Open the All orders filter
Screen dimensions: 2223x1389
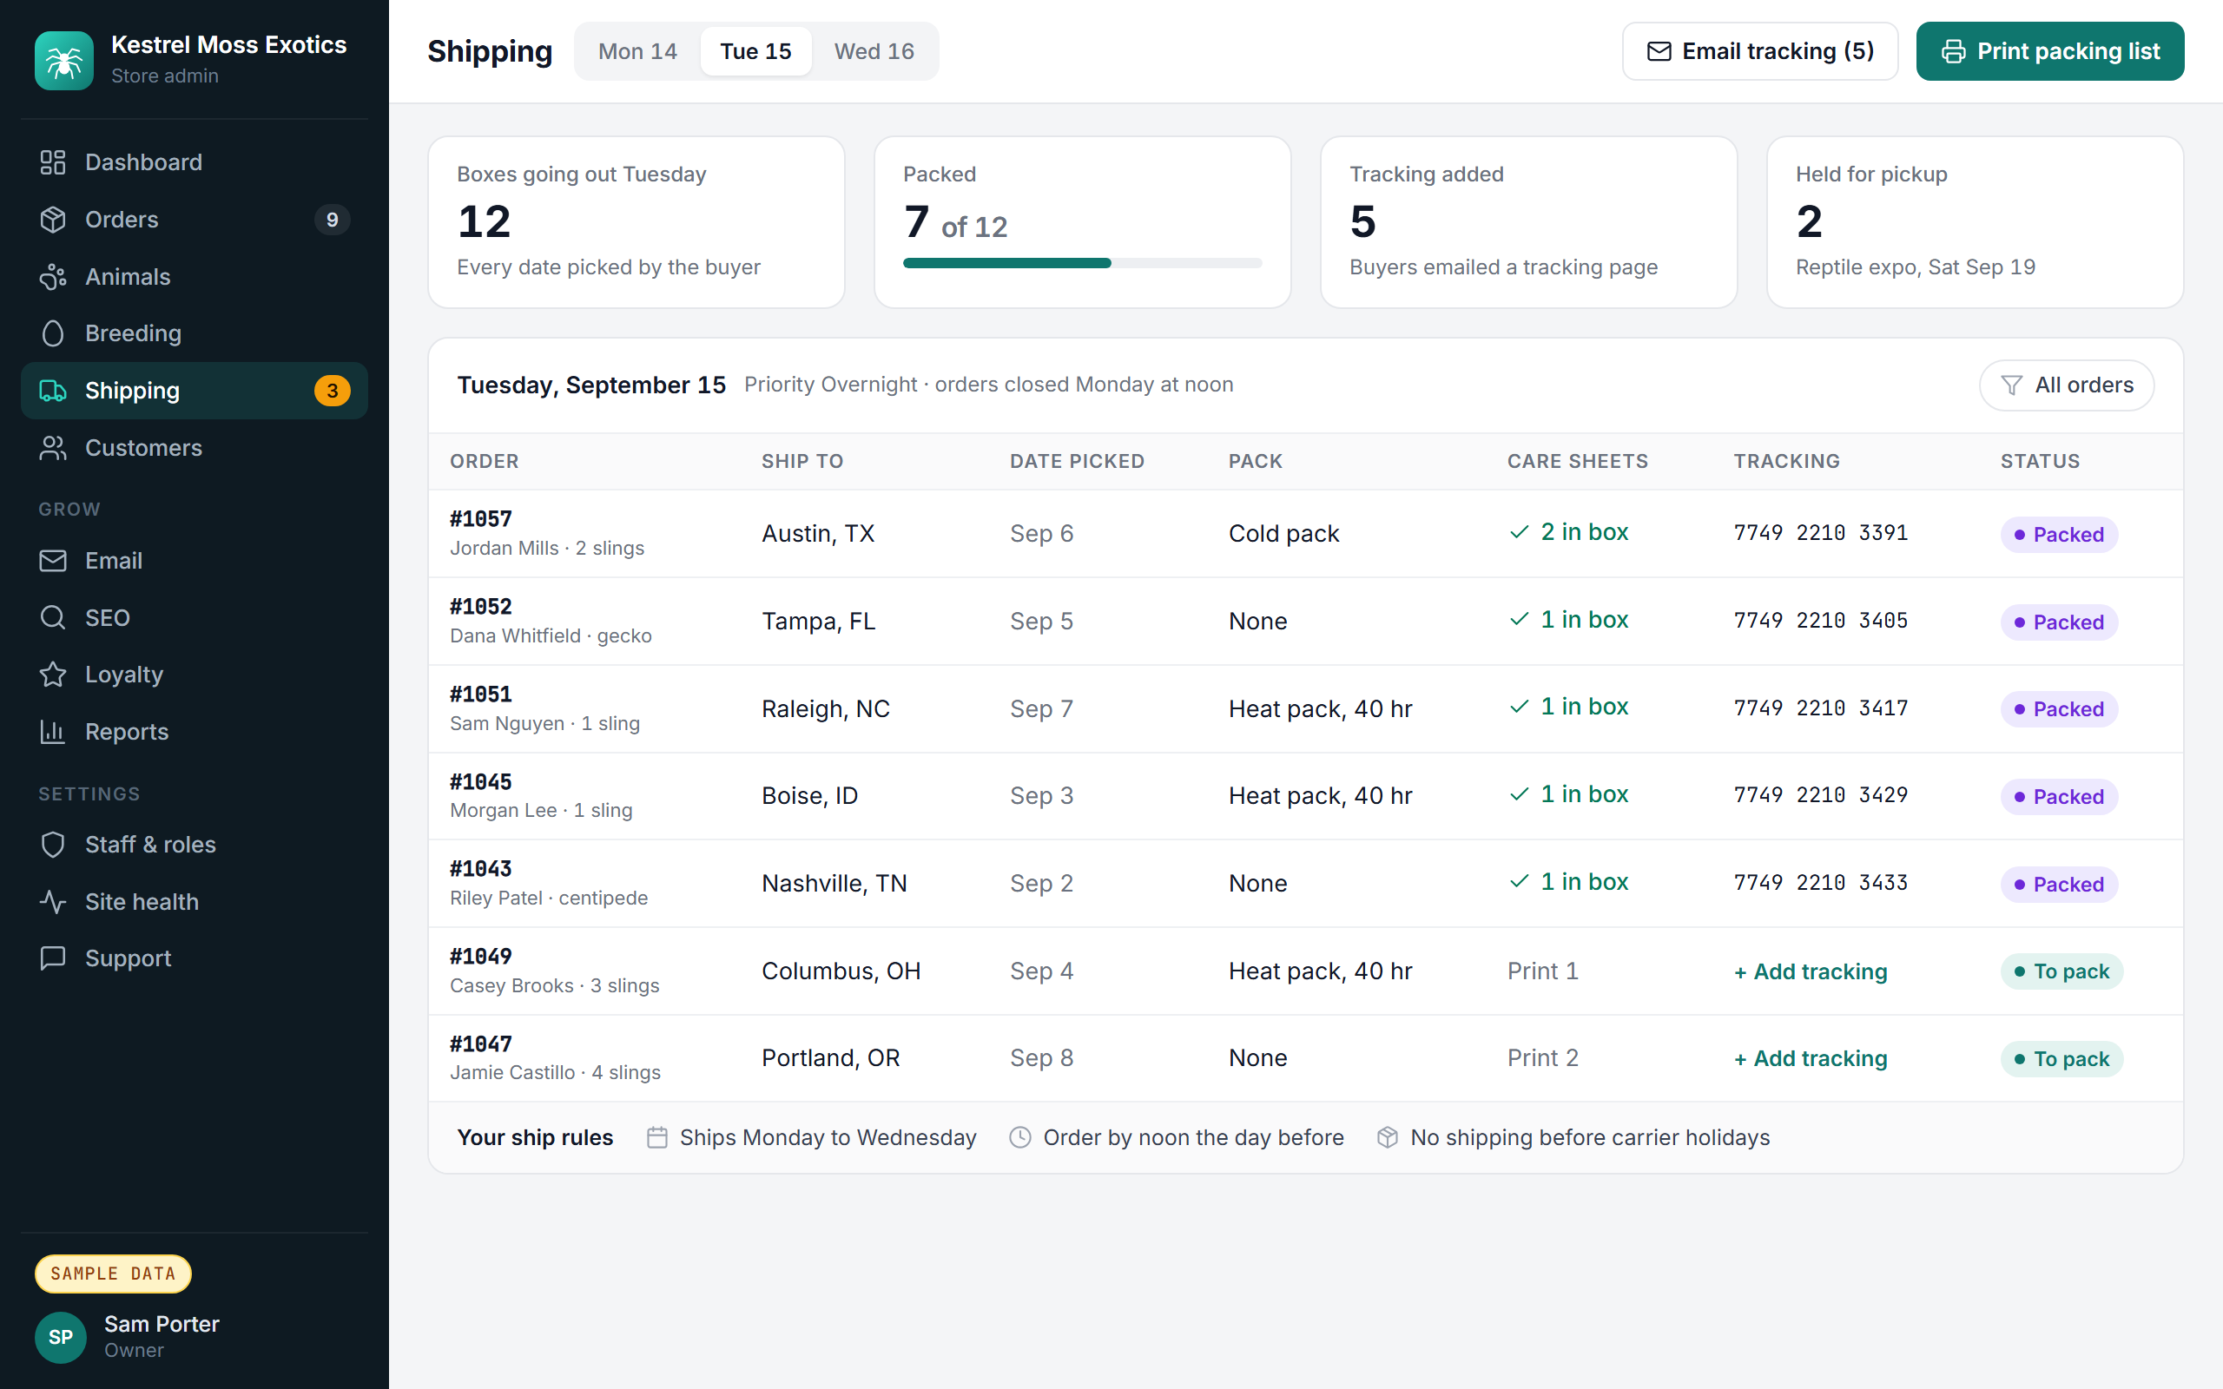tap(2066, 385)
